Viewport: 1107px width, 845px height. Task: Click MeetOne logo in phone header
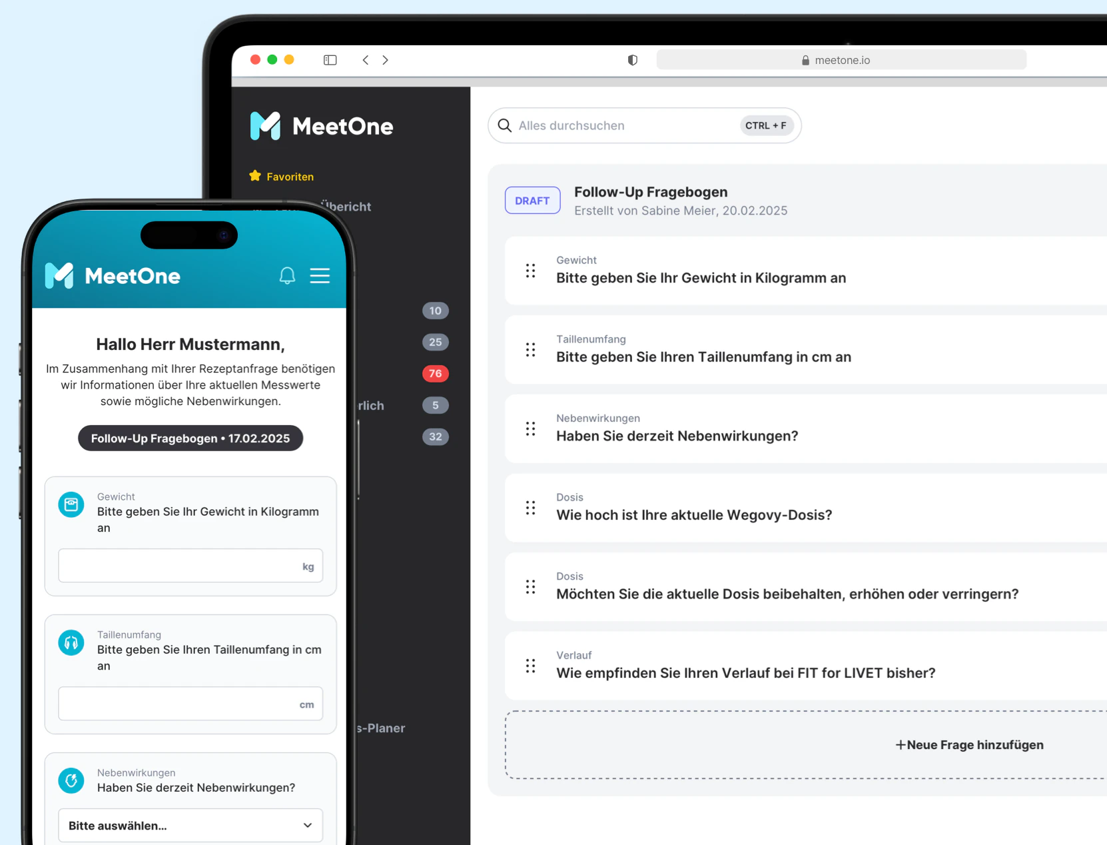pyautogui.click(x=113, y=276)
